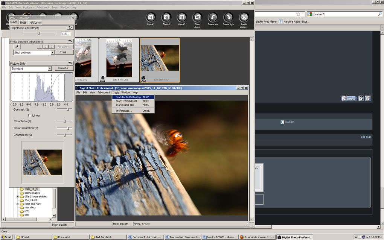Image resolution: width=384 pixels, height=240 pixels.
Task: Choose Transfer to Photoshop from Tools menu
Action: point(128,97)
